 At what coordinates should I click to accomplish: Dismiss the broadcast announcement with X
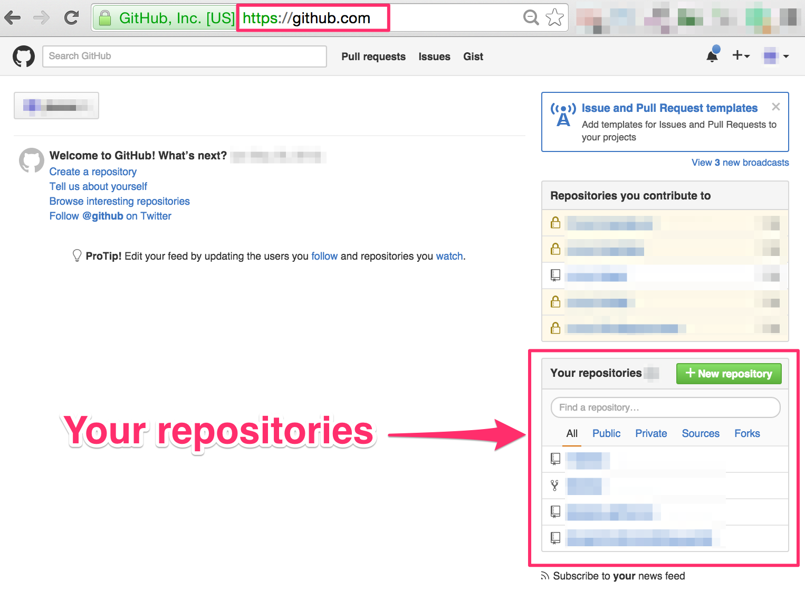click(x=776, y=107)
